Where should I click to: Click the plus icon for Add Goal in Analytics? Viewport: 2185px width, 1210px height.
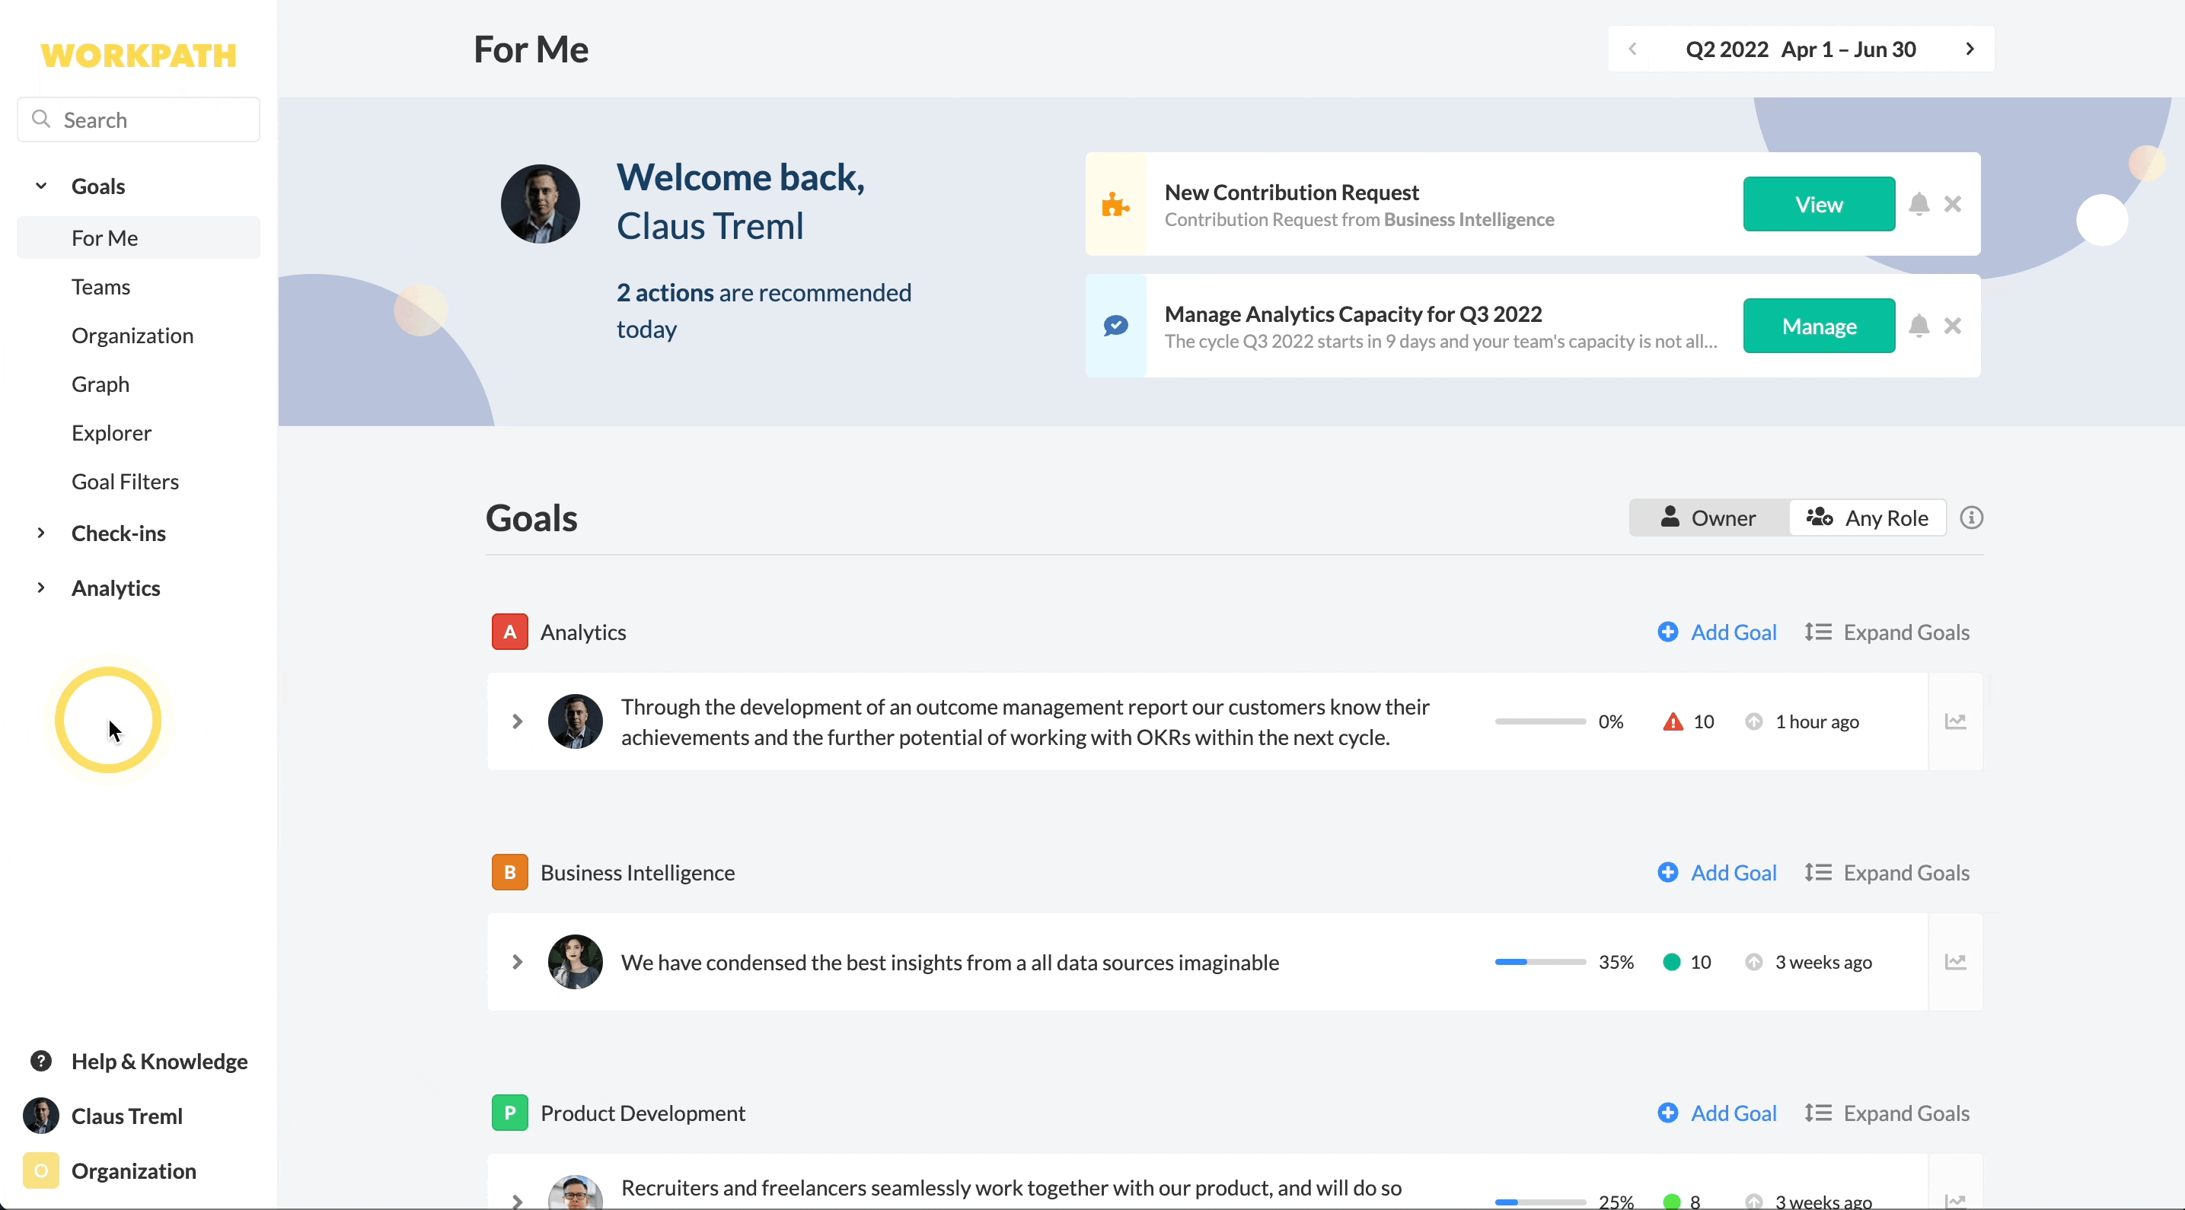point(1667,632)
